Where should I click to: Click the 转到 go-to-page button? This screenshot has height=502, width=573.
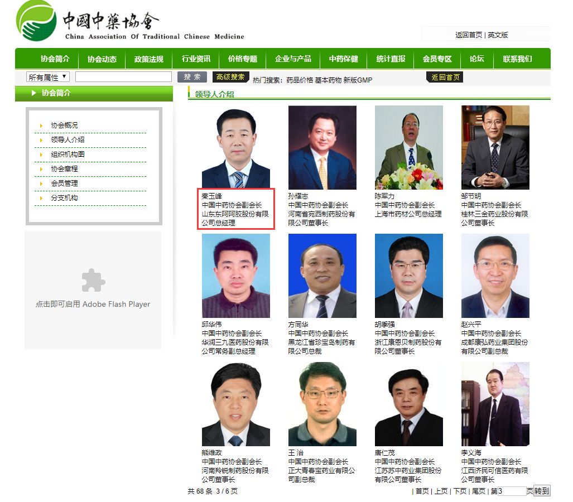coord(542,491)
